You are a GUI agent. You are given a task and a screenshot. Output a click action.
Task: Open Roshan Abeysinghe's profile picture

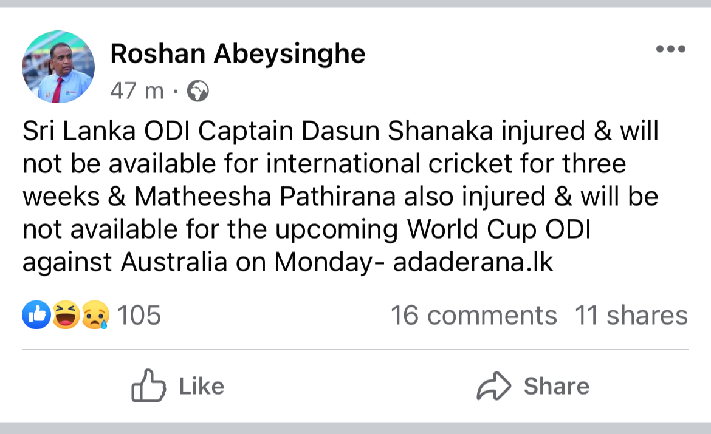58,67
